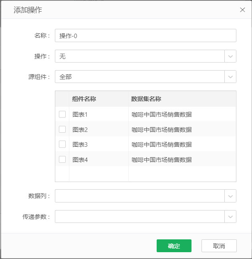252x259 pixels.
Task: Click 咖啡中国市场销售数据 in the 图表2 row
Action: (x=161, y=129)
